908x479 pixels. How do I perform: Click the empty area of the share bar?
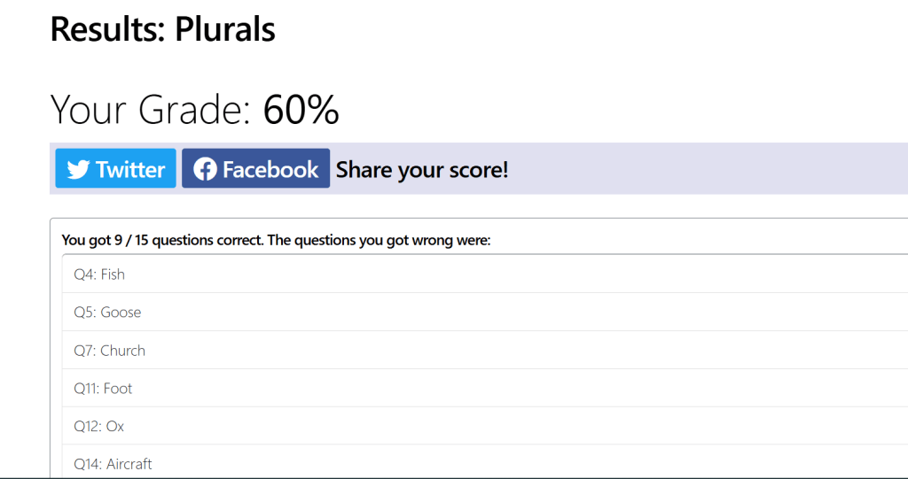(709, 169)
